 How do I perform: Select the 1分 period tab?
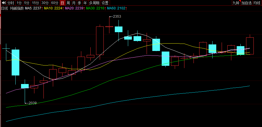[19, 3]
